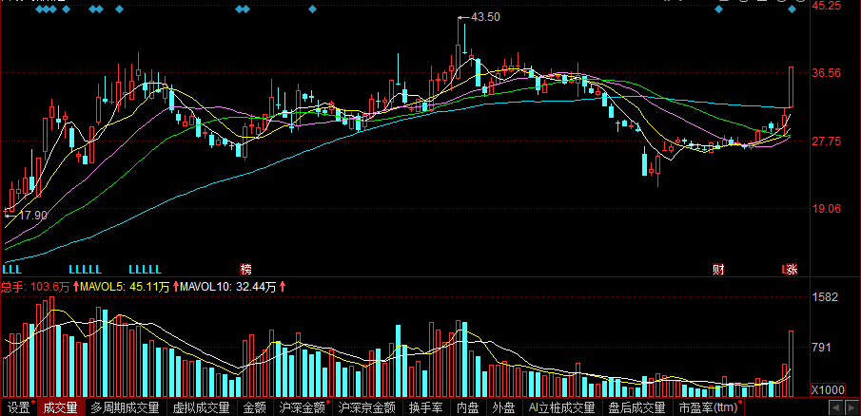
Task: Click the 19.06 price axis label
Action: [827, 209]
